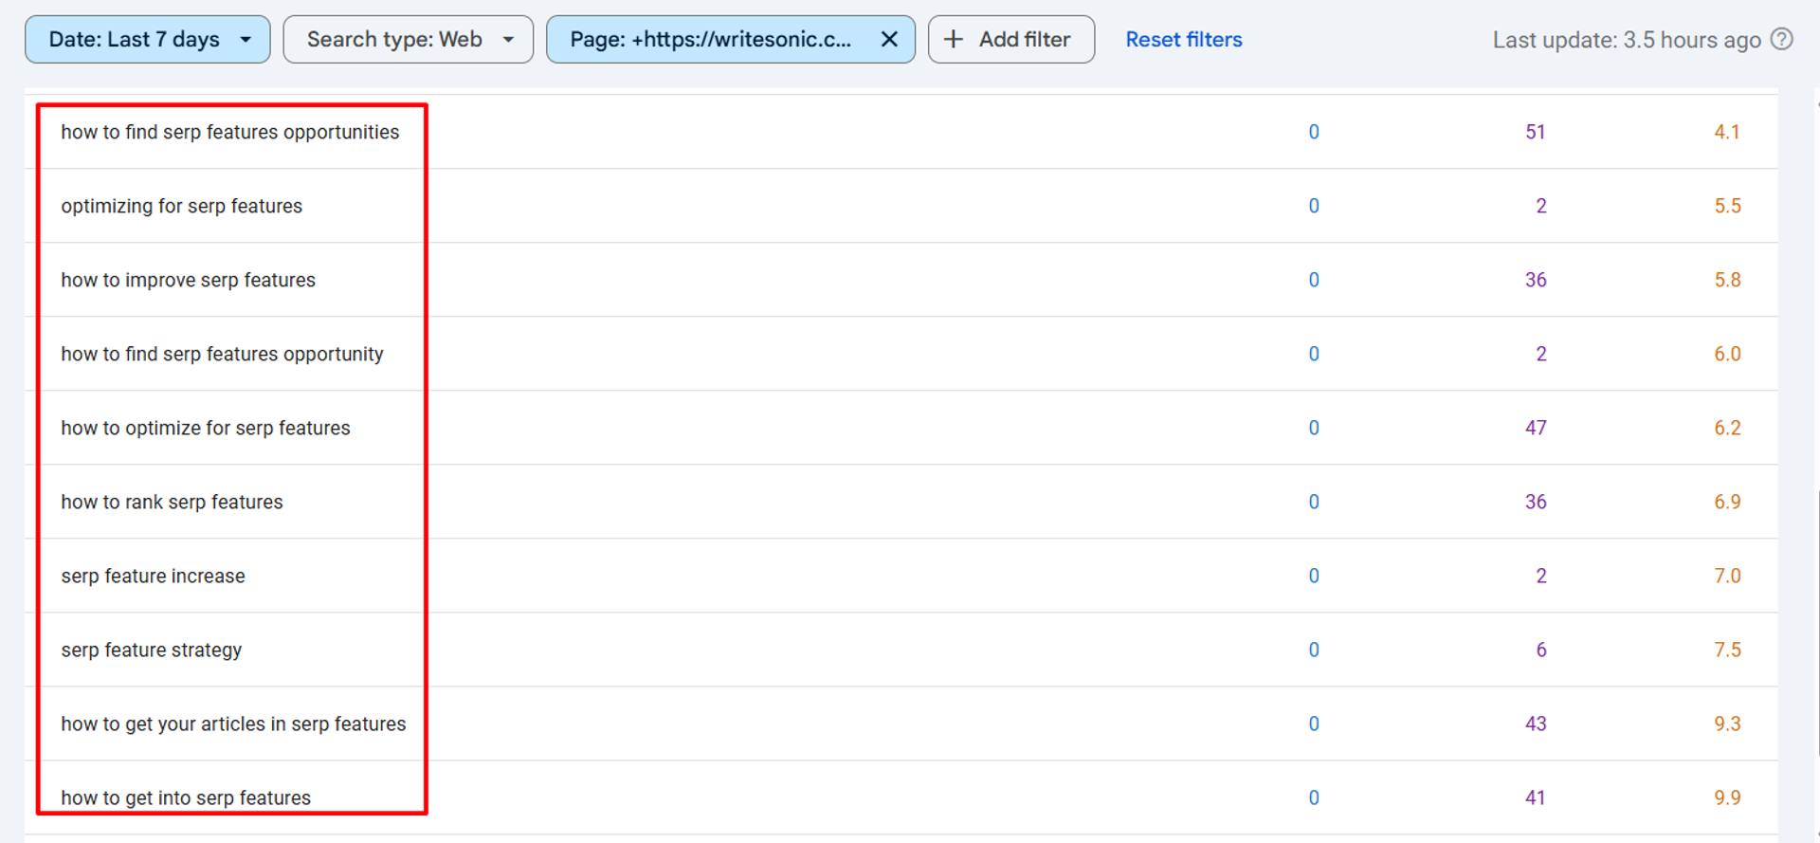Click position value 4.1

pos(1727,132)
